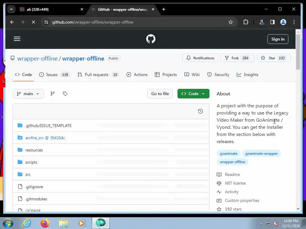Expand the main branch dropdown

28,94
